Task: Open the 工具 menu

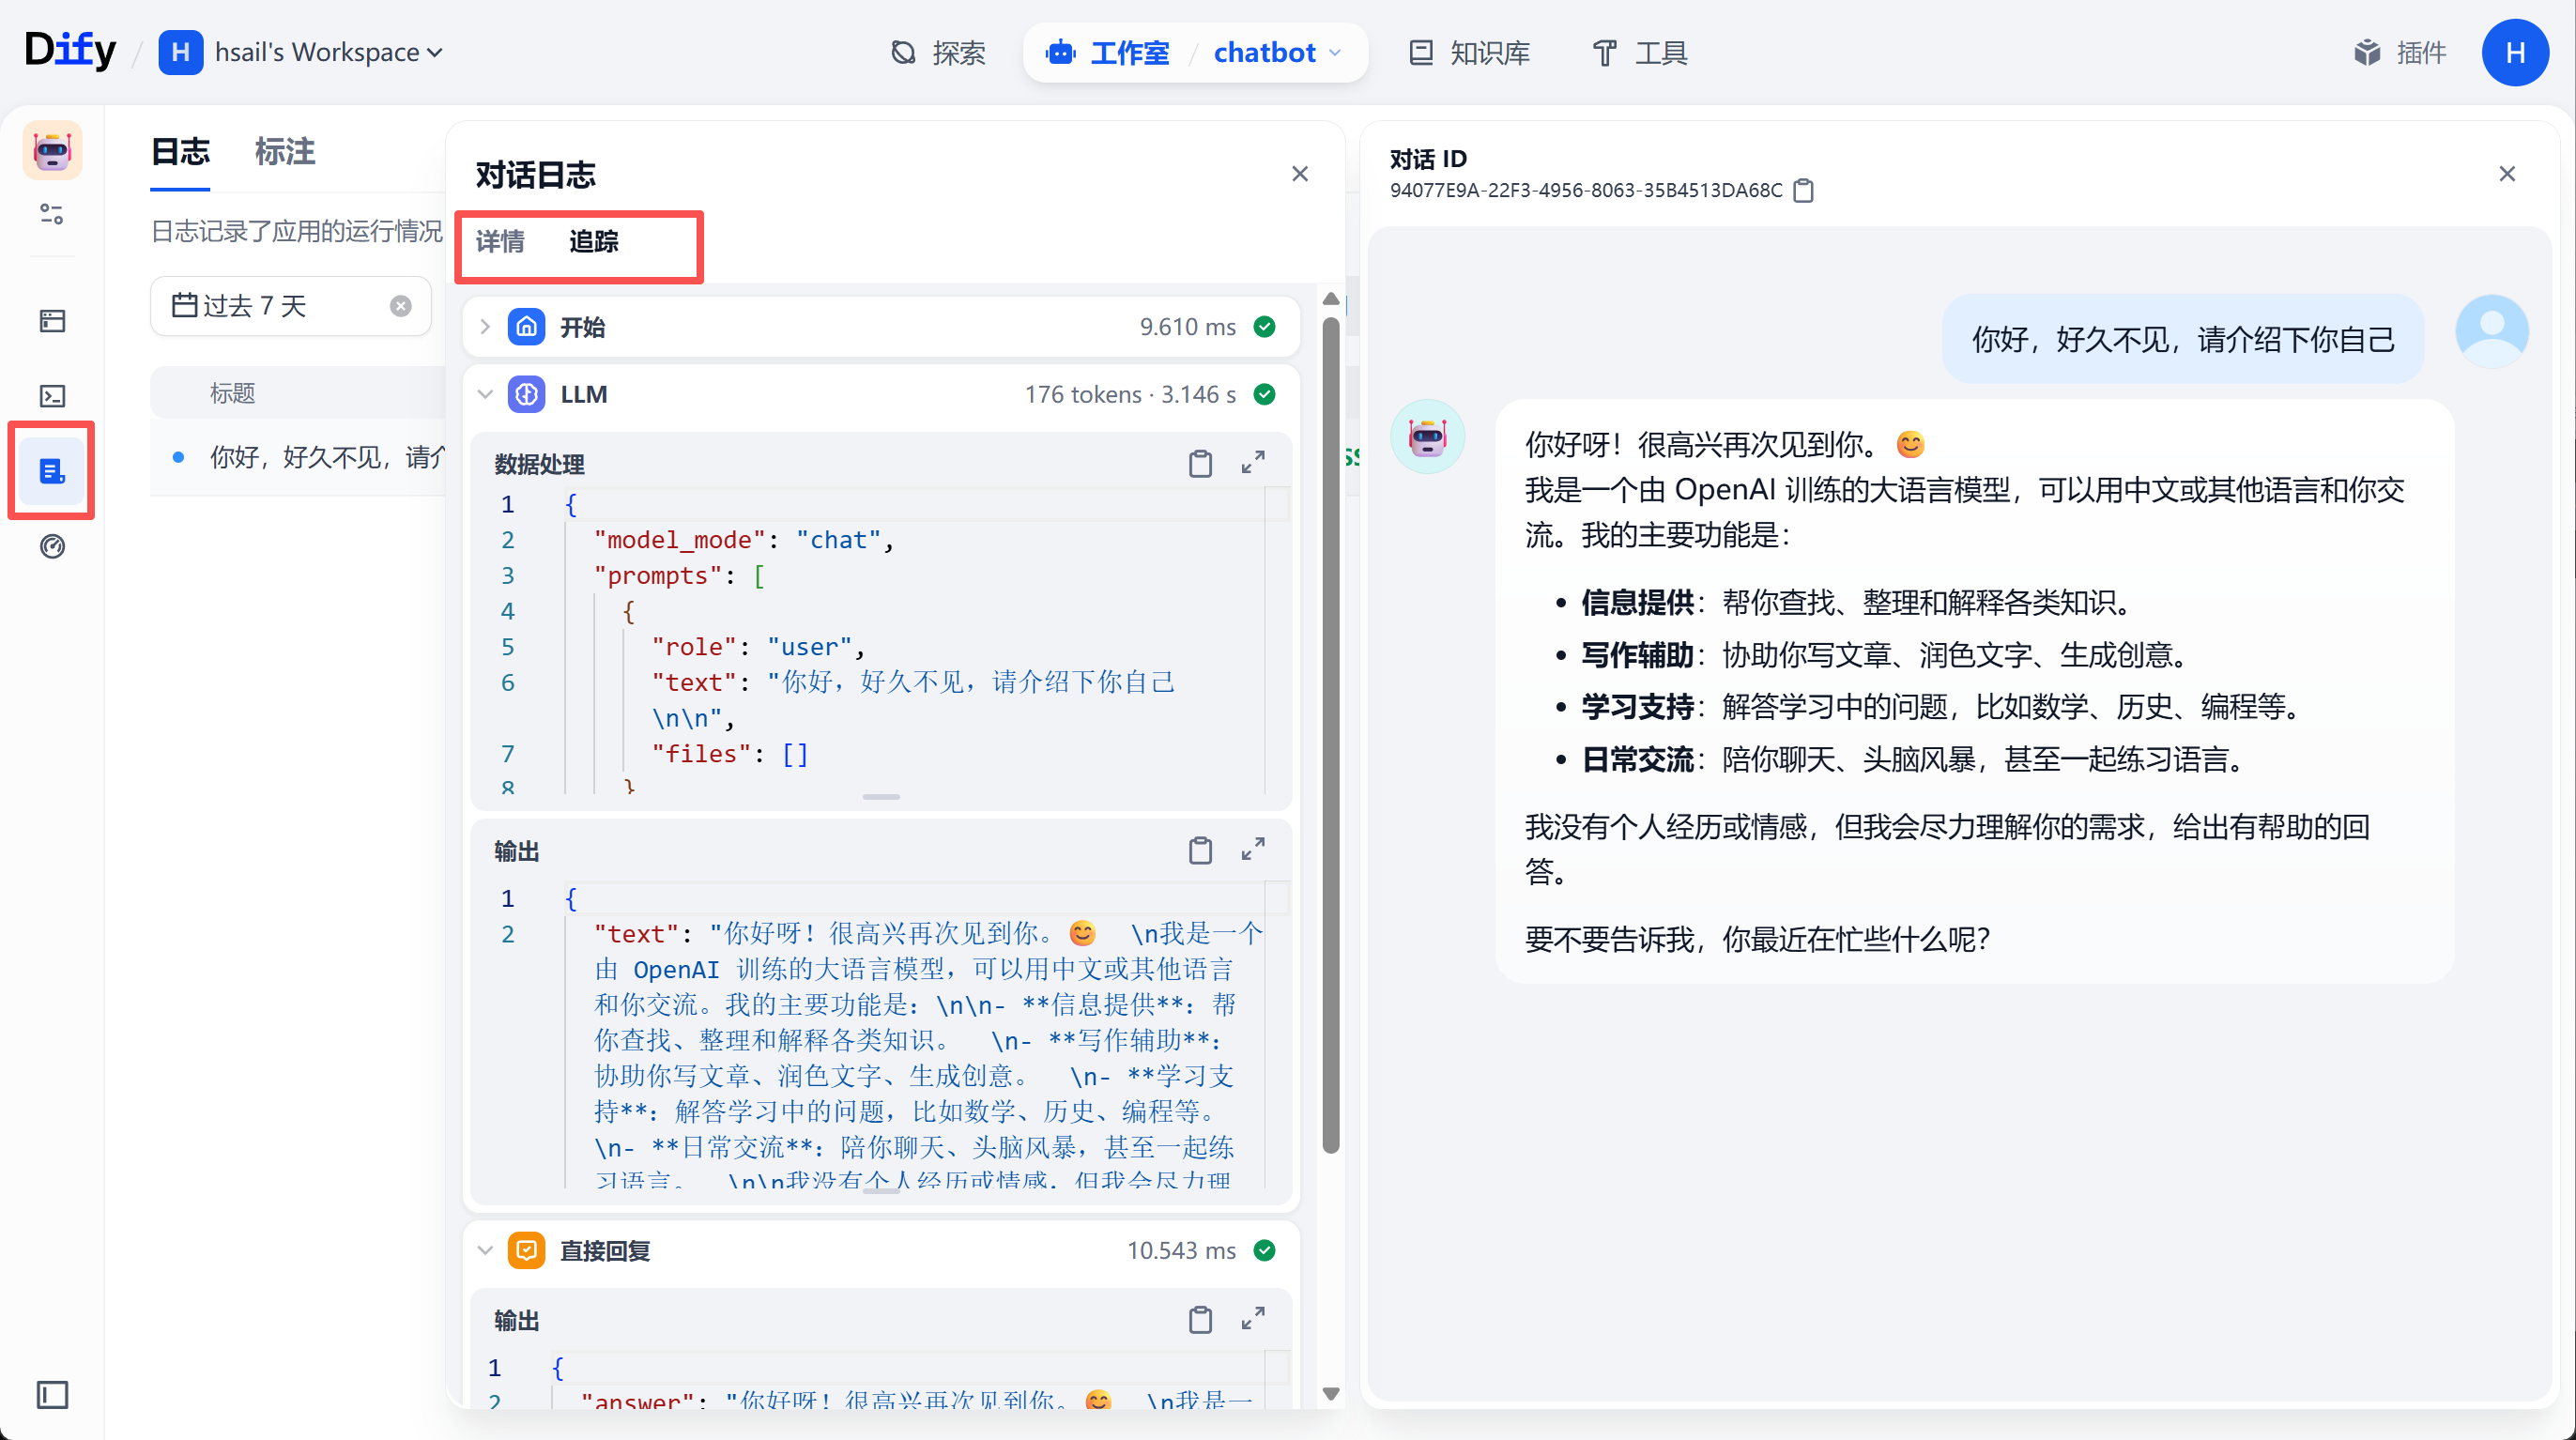Action: (x=1640, y=52)
